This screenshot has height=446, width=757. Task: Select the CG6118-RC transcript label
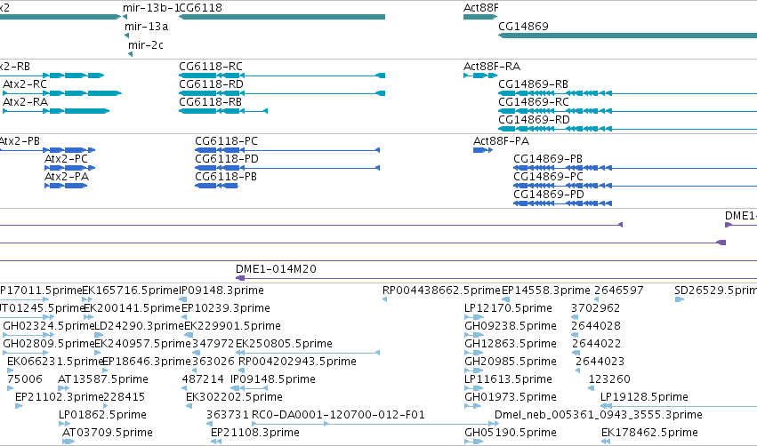coord(211,67)
